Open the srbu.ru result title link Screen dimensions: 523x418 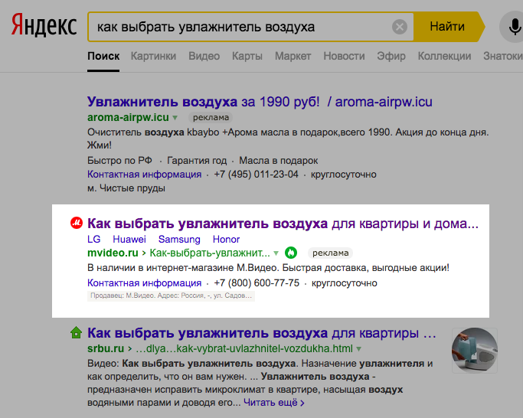click(x=262, y=333)
